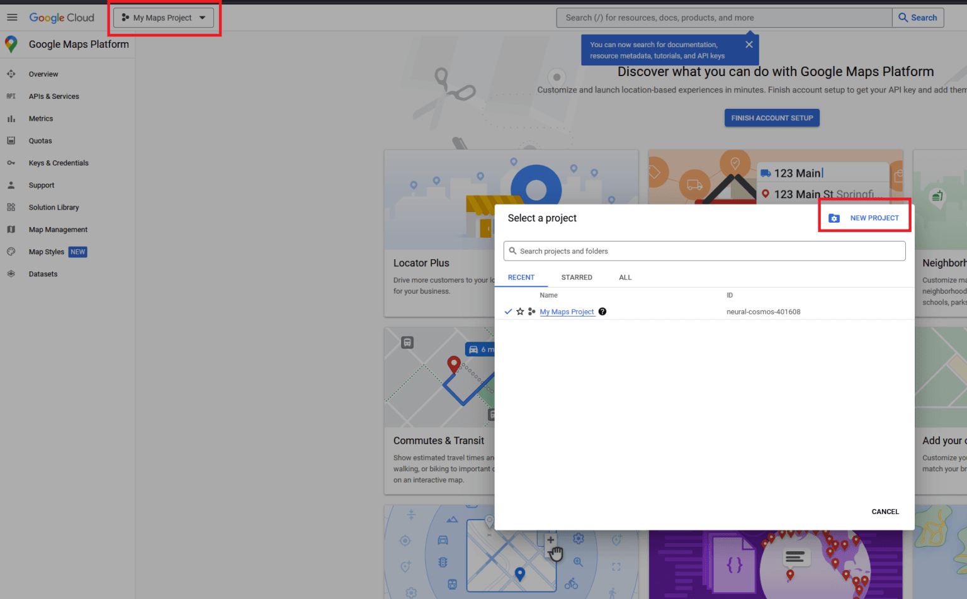Open the My Maps Project selector dropdown
Image resolution: width=967 pixels, height=599 pixels.
point(162,18)
